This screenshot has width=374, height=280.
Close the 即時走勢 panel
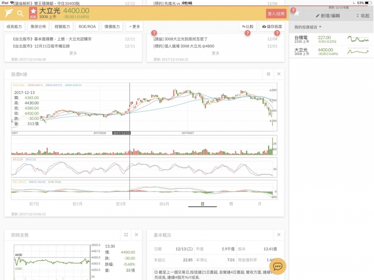[x=136, y=235]
